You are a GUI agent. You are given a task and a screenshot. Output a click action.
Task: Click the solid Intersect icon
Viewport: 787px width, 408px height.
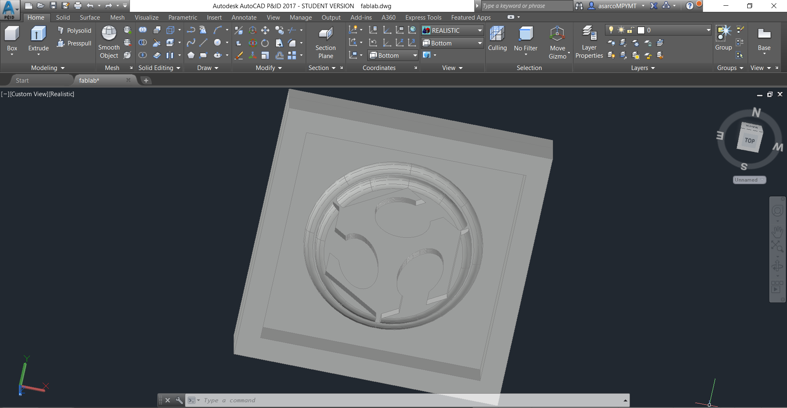click(143, 55)
